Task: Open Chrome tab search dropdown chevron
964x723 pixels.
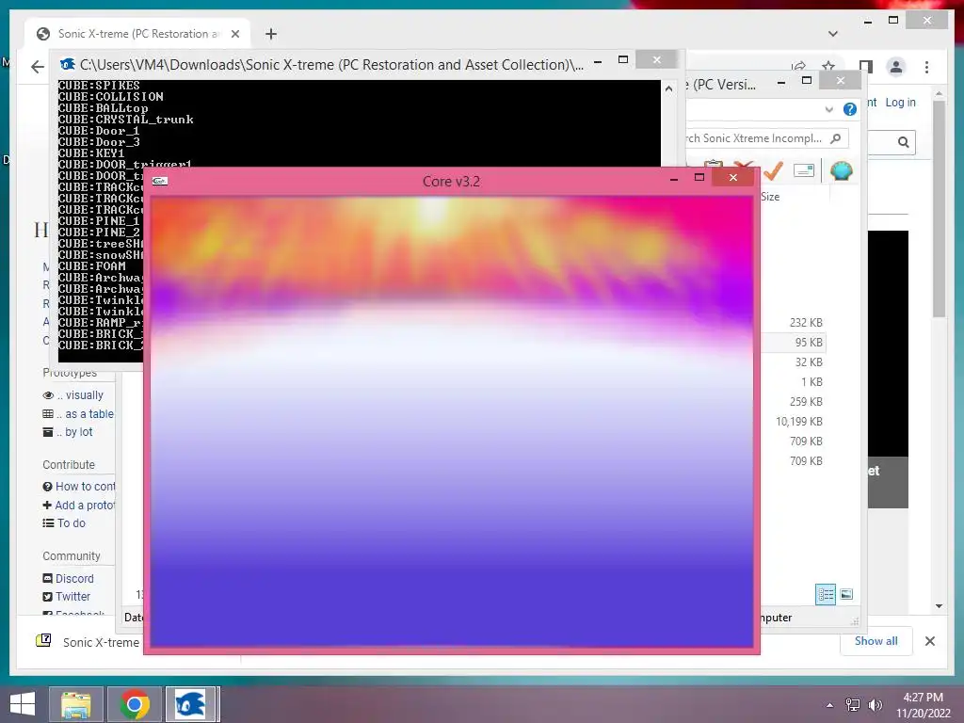Action: pyautogui.click(x=833, y=34)
